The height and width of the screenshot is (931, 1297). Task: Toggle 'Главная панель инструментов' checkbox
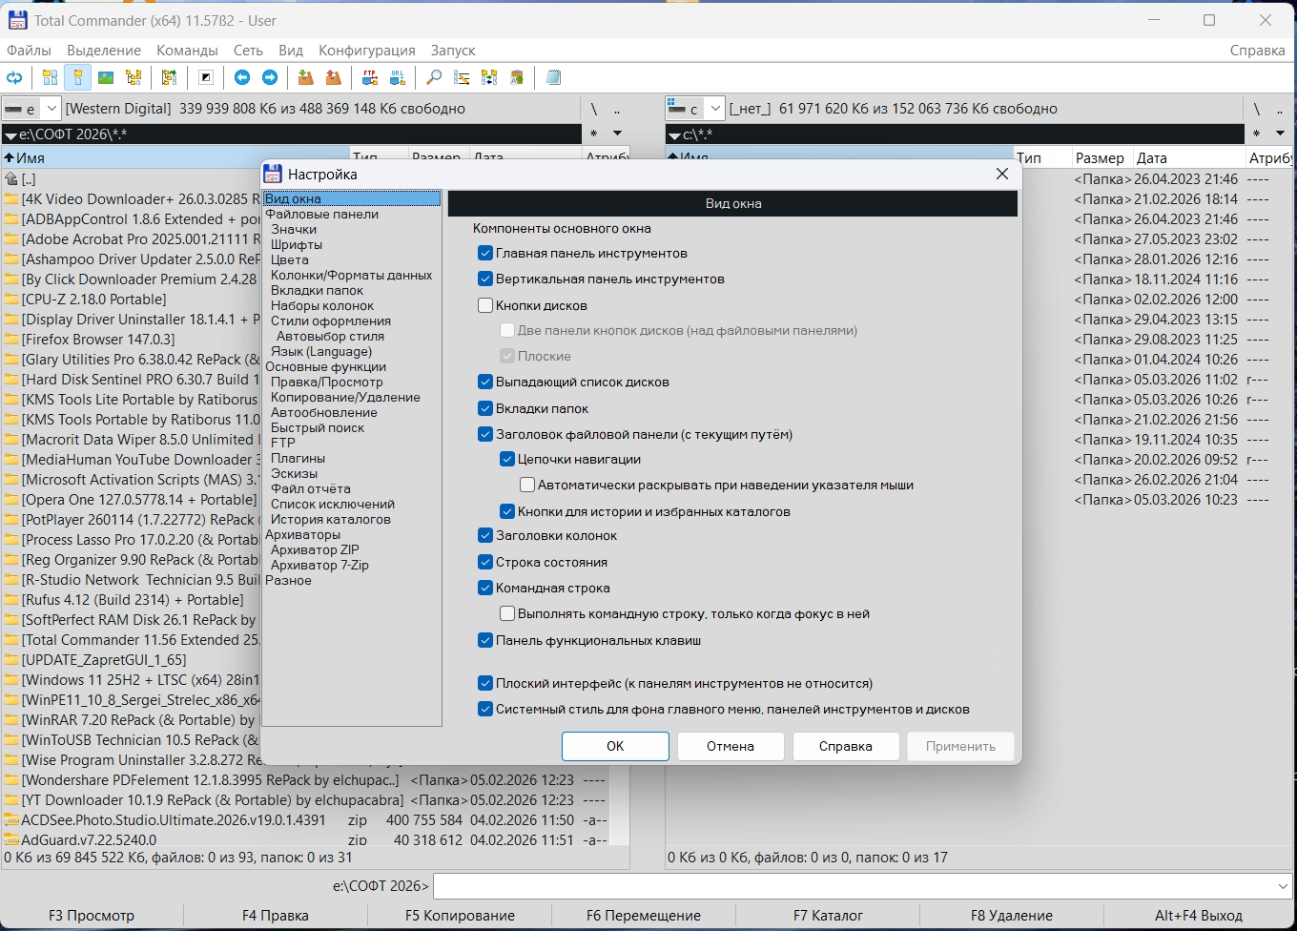[485, 254]
